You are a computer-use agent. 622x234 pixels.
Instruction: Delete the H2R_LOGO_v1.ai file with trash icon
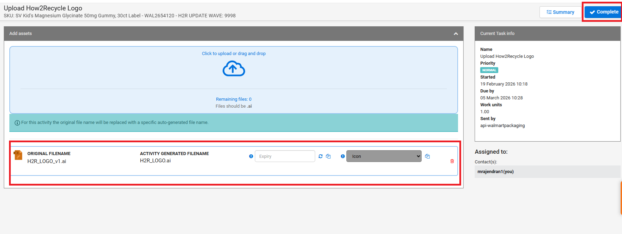452,161
